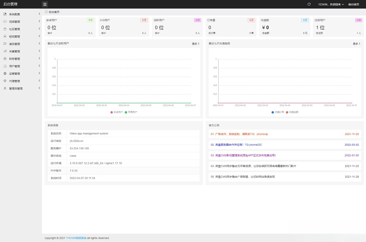Click the 短视管理 play icon in sidebar
The height and width of the screenshot is (242, 366).
click(5, 36)
